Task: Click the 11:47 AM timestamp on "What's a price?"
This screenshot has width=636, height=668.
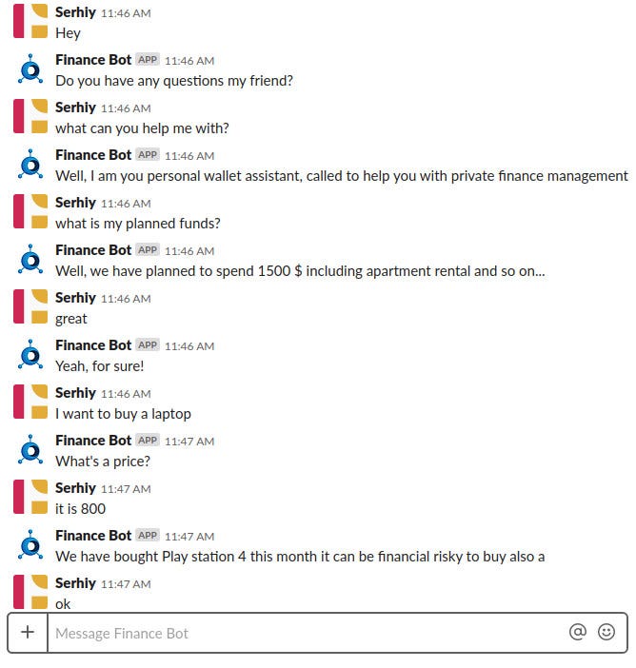Action: (189, 442)
